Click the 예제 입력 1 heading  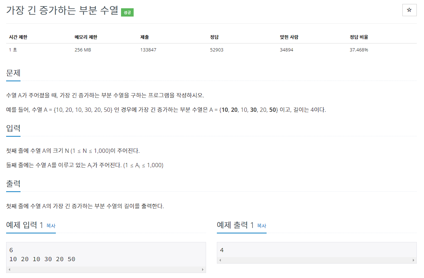[x=24, y=225]
